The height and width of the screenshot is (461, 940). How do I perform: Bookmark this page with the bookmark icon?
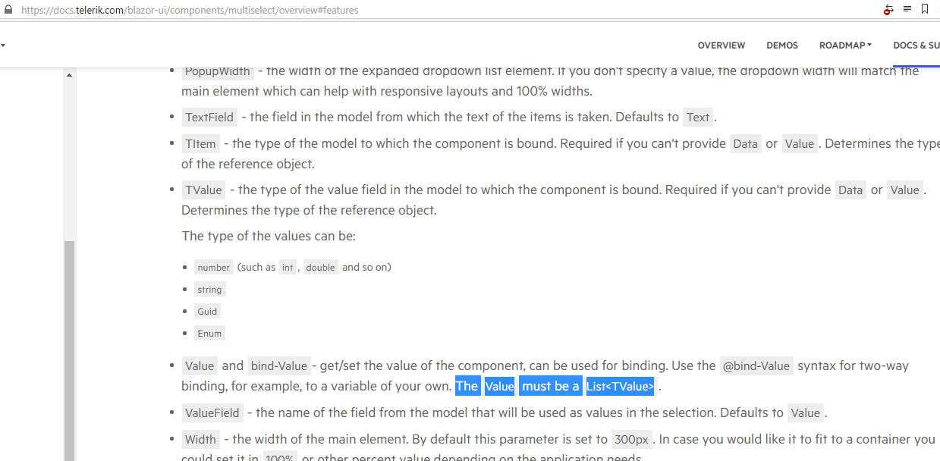(925, 9)
